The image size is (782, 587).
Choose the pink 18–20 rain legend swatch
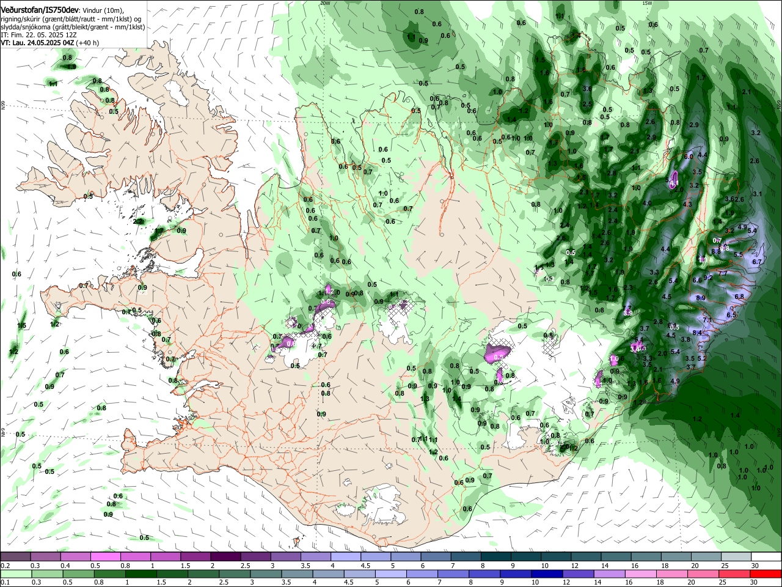[672, 574]
